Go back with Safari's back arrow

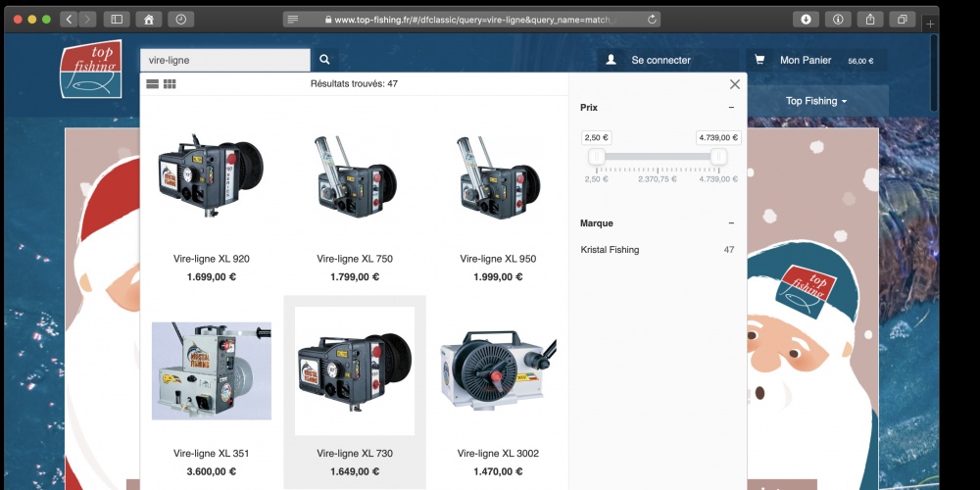click(x=69, y=20)
